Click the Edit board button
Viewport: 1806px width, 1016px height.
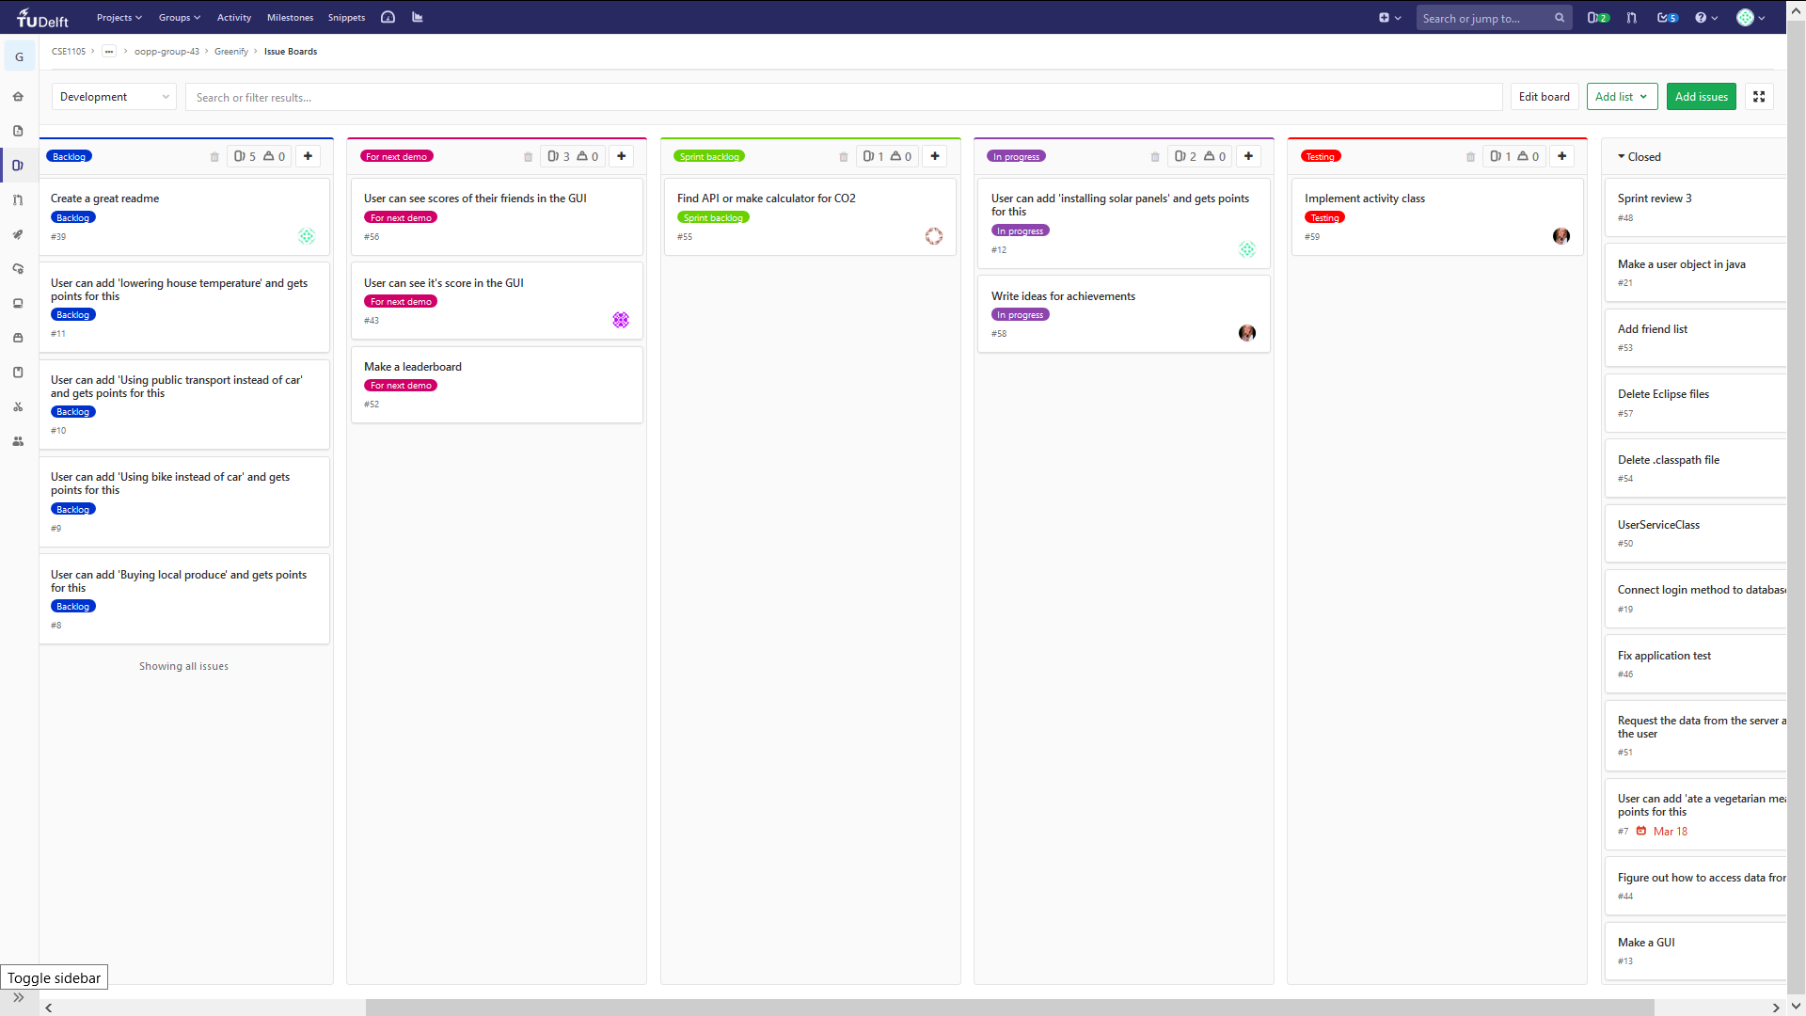(x=1544, y=97)
